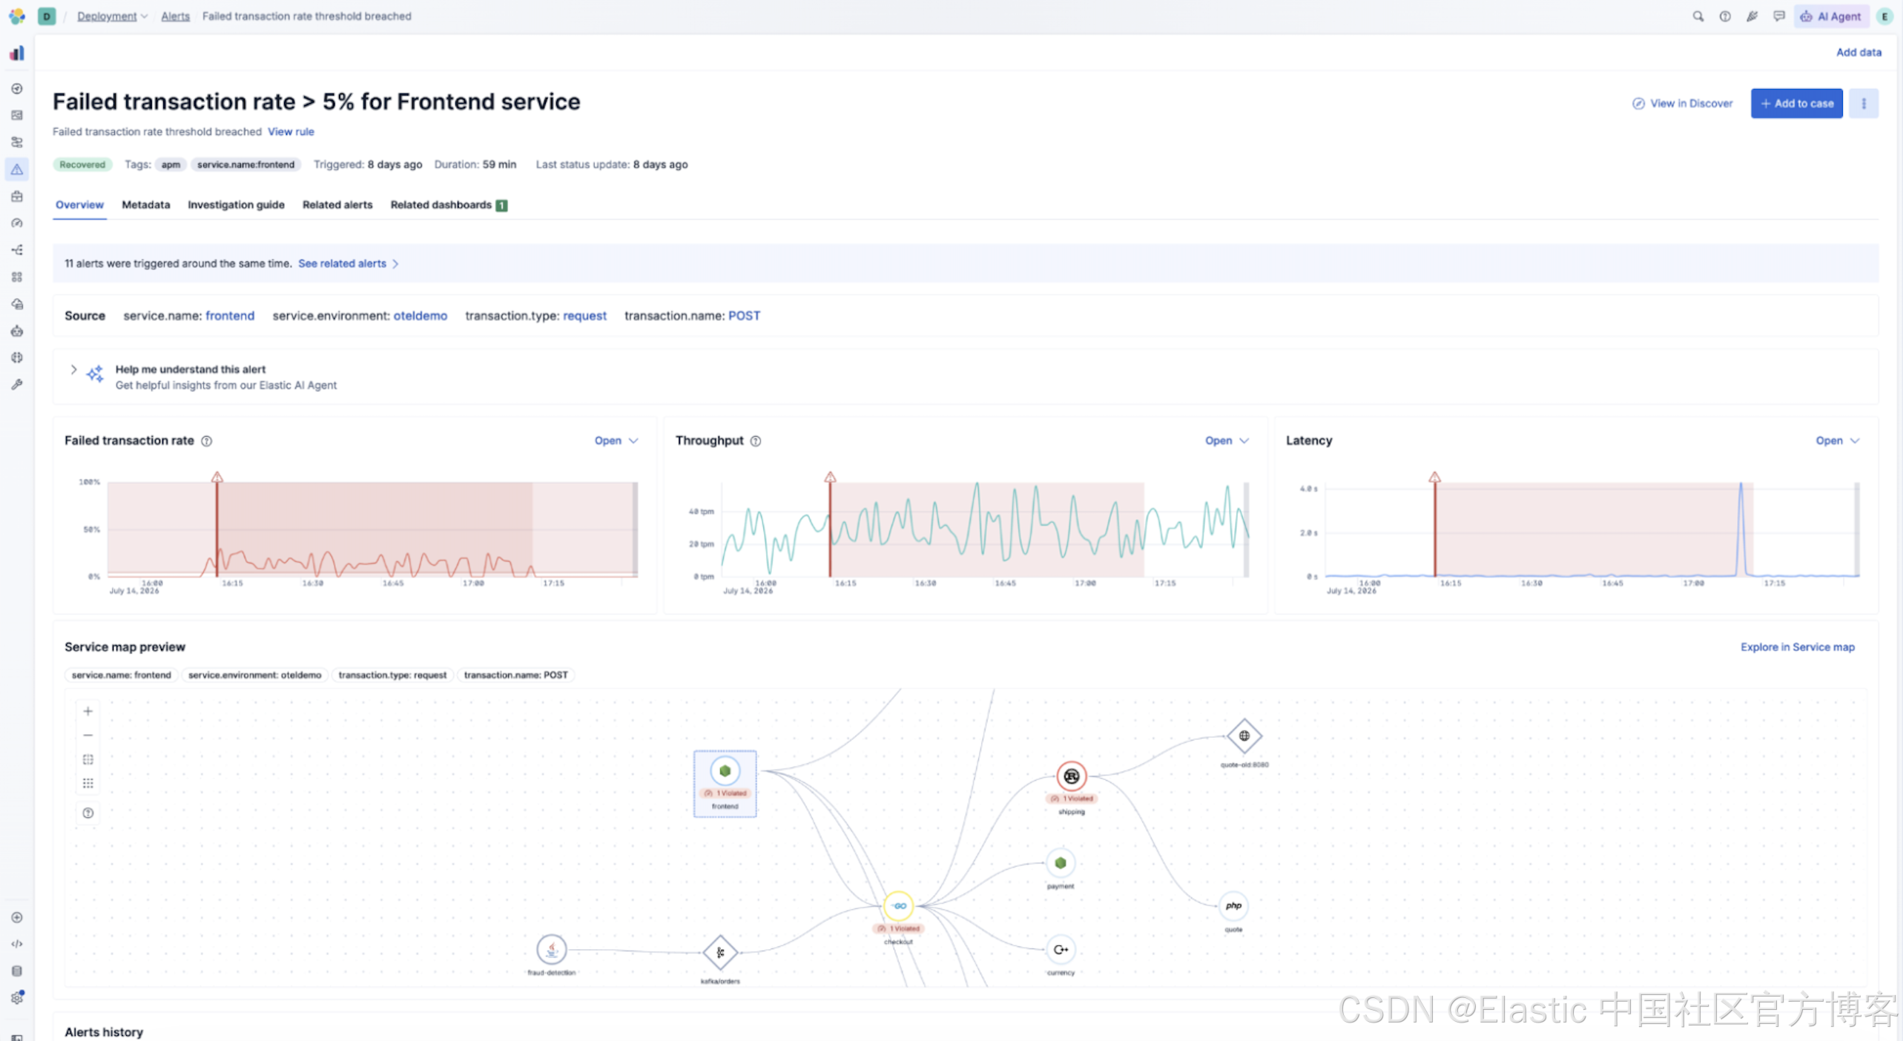Click the Add data link
1903x1041 pixels.
pos(1859,52)
